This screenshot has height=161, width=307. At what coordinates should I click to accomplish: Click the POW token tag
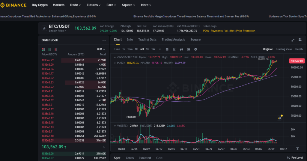(x=206, y=31)
